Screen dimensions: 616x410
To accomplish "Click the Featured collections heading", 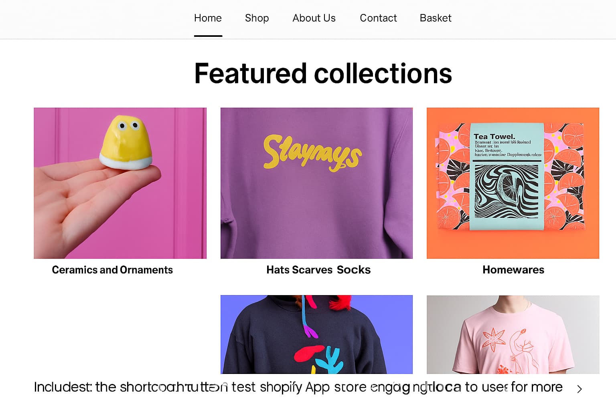I will [323, 73].
